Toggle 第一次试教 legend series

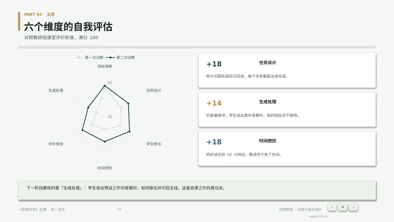89,58
